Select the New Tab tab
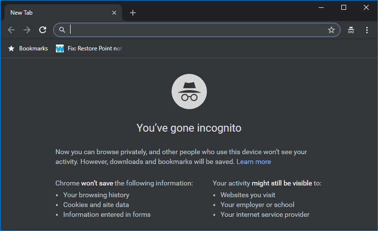The image size is (378, 231). (54, 13)
